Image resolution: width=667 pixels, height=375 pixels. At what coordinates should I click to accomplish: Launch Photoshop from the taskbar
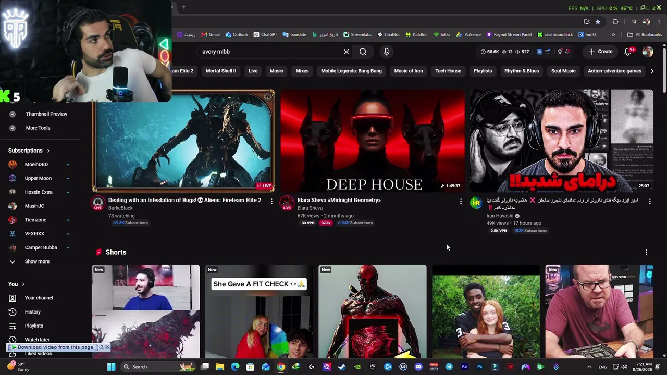click(479, 367)
